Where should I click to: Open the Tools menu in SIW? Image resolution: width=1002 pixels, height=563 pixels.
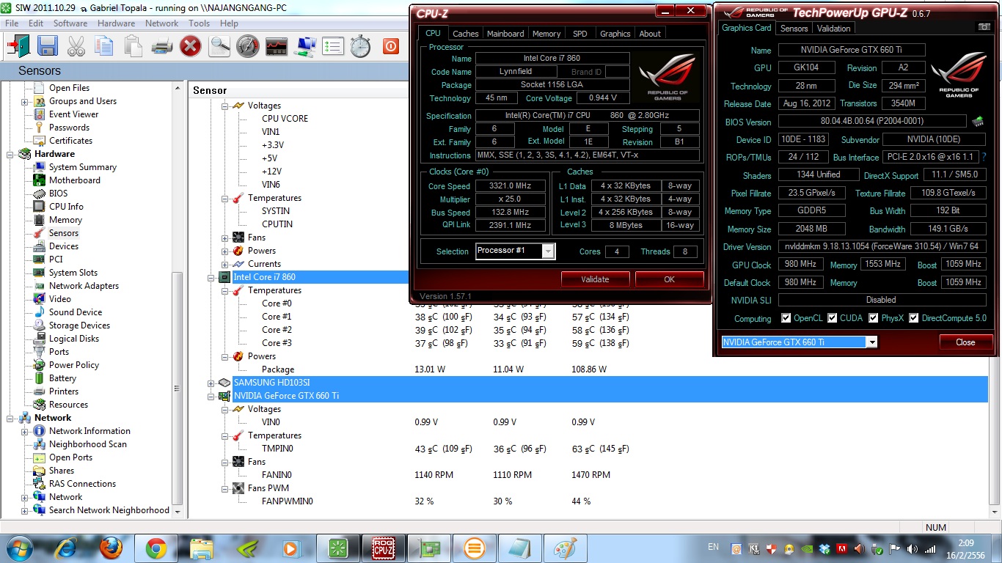click(199, 23)
